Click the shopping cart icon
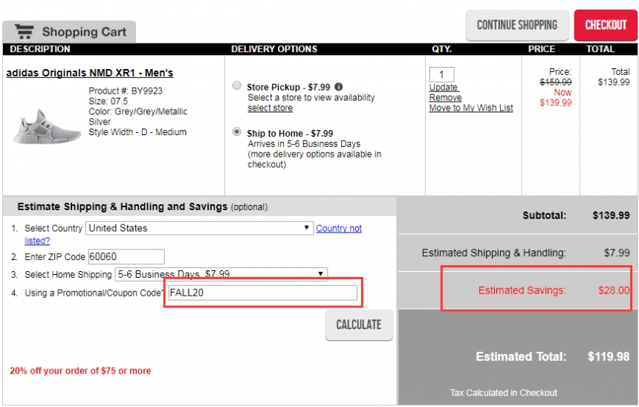 click(25, 31)
